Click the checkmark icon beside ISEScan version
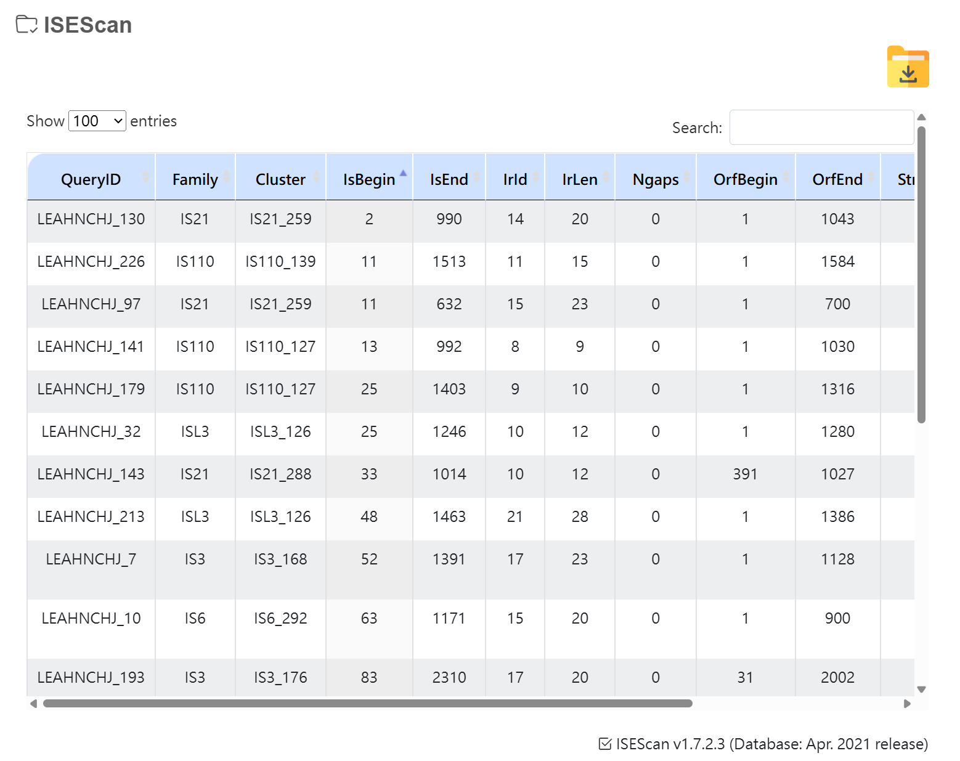960x761 pixels. coord(605,744)
